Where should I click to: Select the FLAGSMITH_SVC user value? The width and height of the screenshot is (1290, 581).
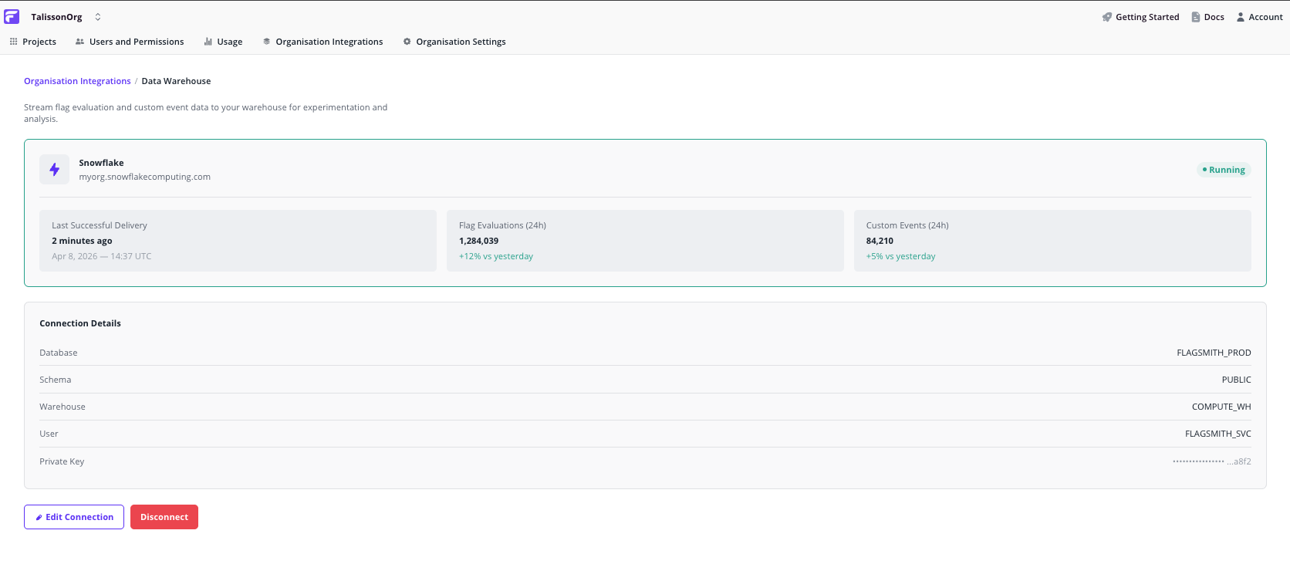coord(1218,434)
